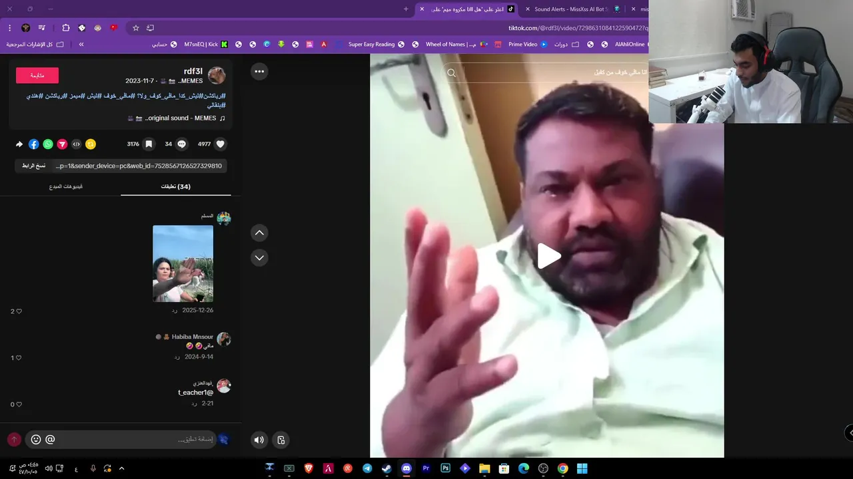Share video to WhatsApp
The image size is (853, 479).
click(x=48, y=144)
